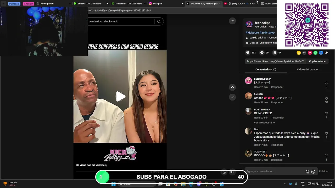Viewport: 335px width, 188px height.
Task: Click the taskbar Buscar search box
Action: [137, 184]
